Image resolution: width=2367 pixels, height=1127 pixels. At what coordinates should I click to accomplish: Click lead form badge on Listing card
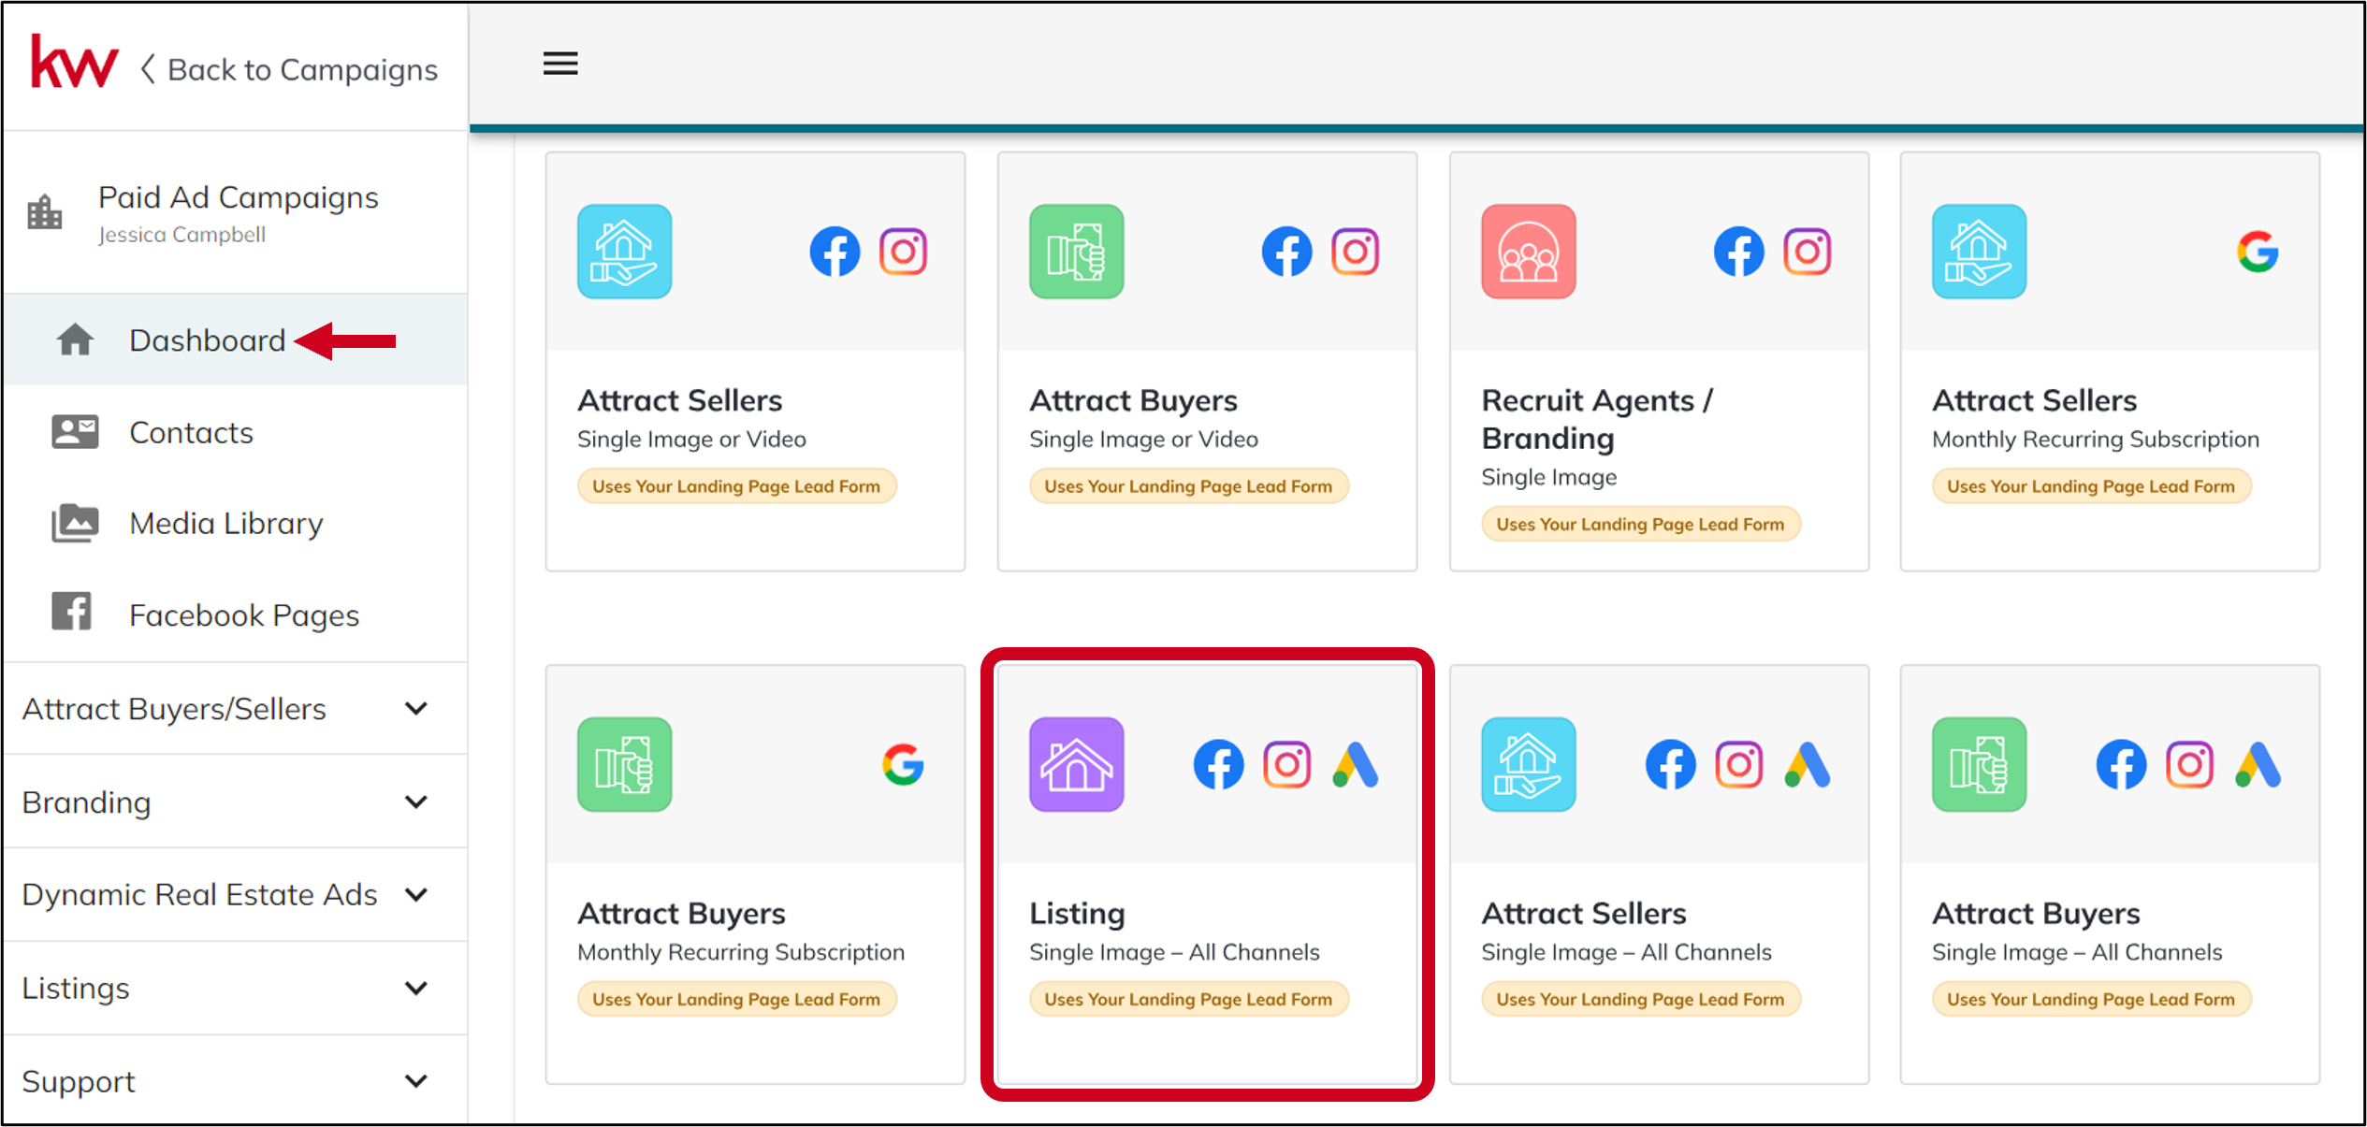pyautogui.click(x=1188, y=999)
